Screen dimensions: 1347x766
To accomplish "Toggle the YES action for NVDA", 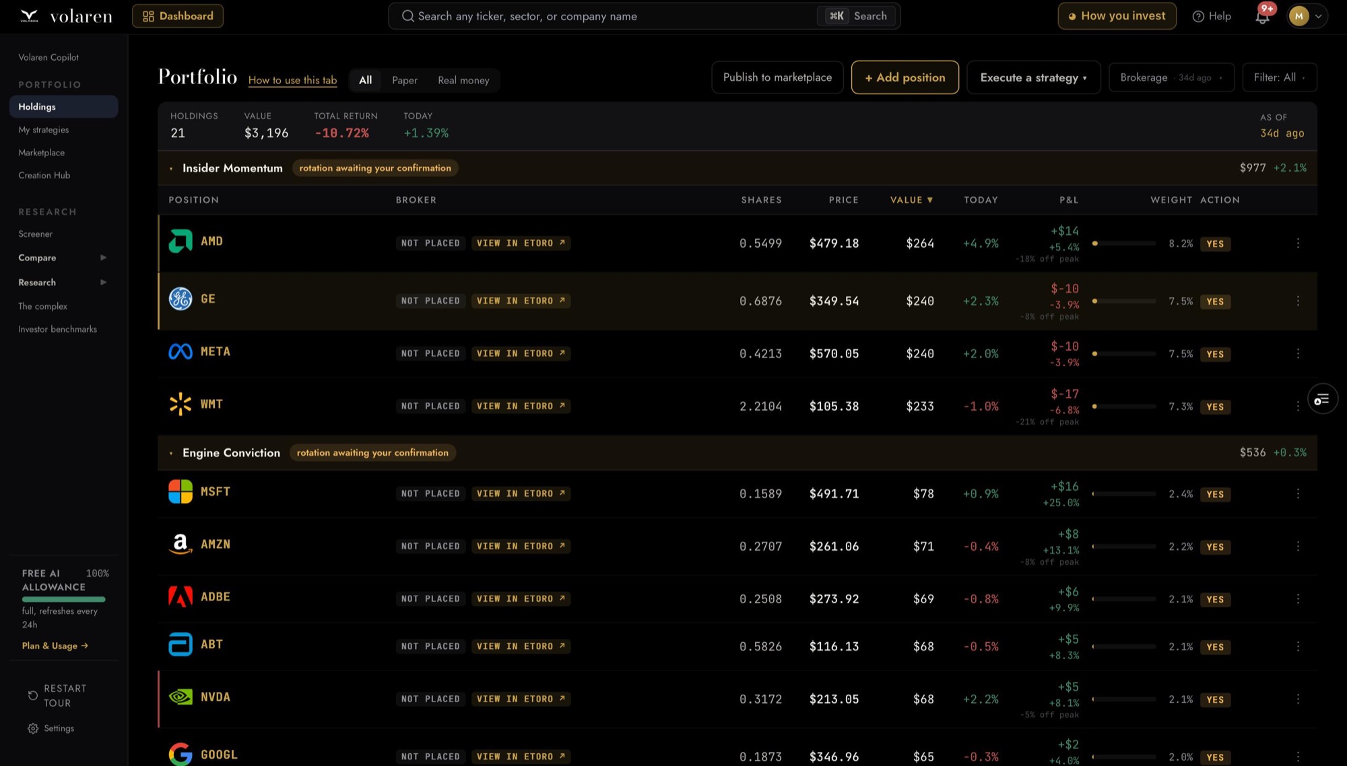I will (x=1215, y=699).
